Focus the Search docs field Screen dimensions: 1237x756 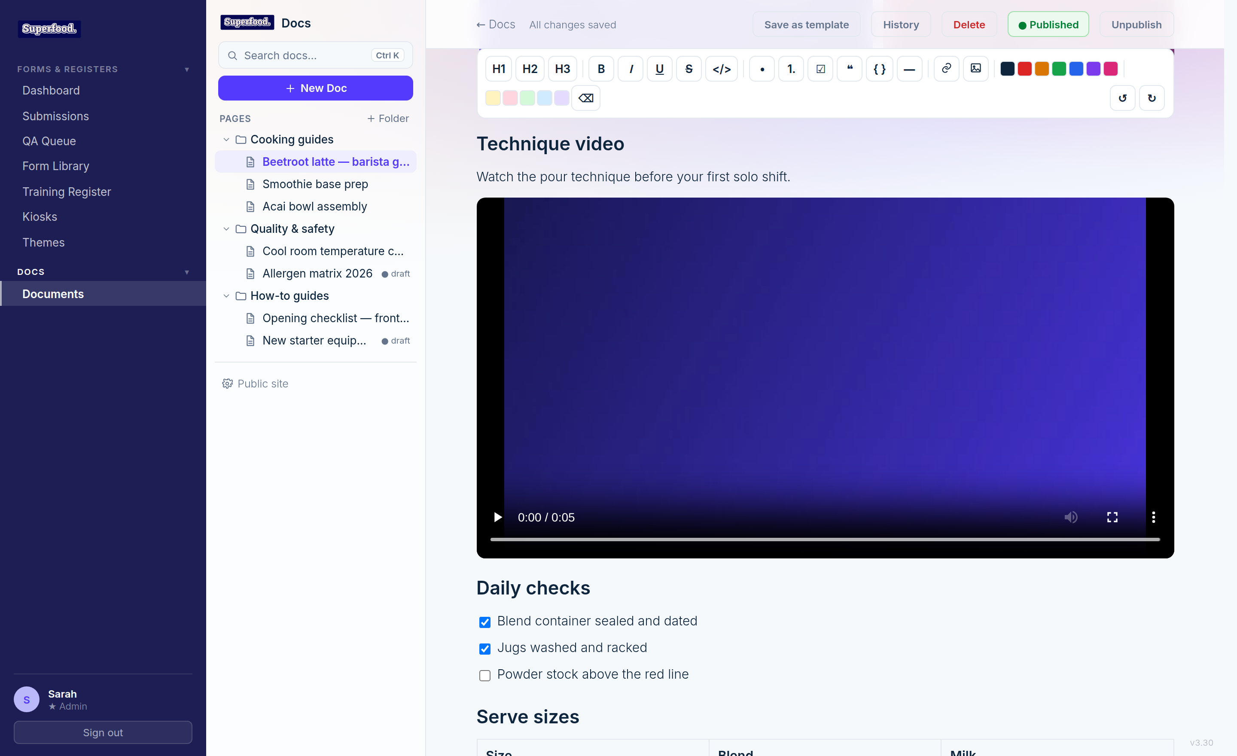[x=315, y=55]
